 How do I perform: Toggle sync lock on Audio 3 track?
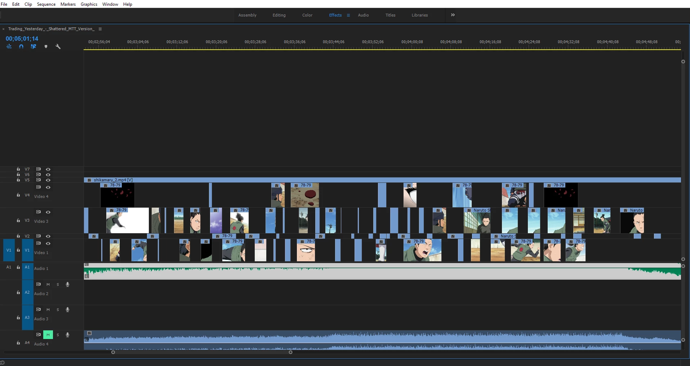(x=38, y=309)
